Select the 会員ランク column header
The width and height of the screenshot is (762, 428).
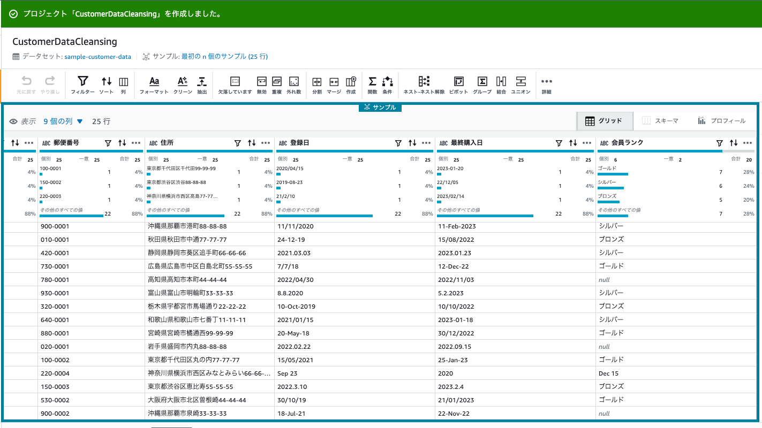point(627,143)
